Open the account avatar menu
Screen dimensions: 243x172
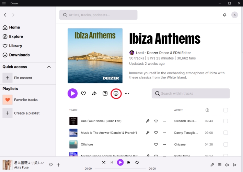(x=235, y=15)
